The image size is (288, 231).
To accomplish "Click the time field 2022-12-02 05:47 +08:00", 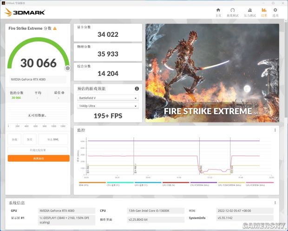I will [245, 211].
